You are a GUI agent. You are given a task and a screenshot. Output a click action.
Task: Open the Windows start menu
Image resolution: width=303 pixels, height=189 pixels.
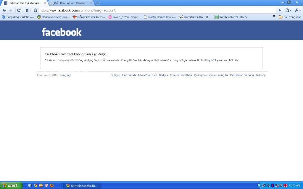11,185
